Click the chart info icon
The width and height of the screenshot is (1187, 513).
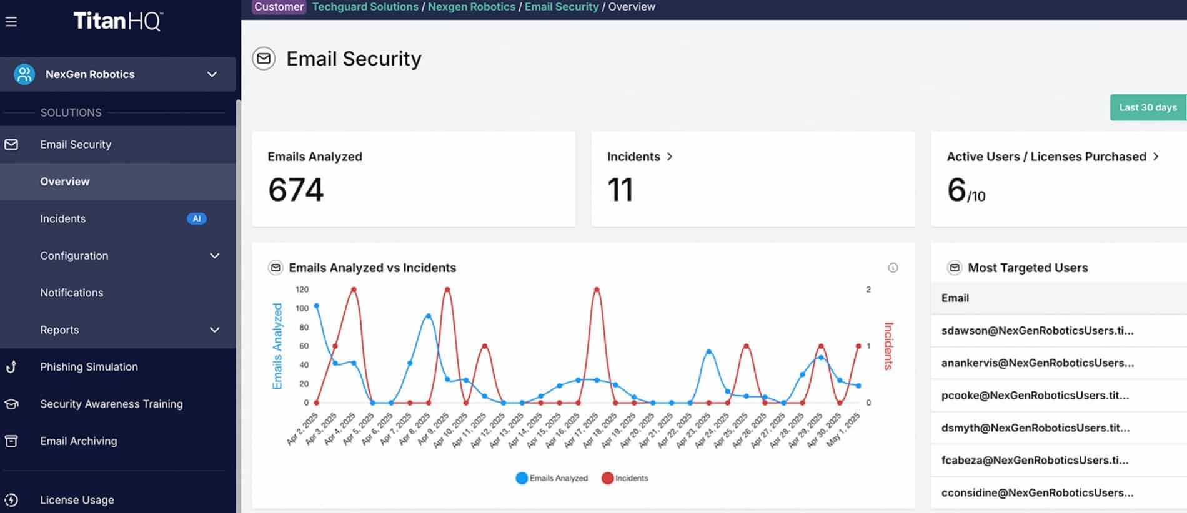tap(893, 268)
